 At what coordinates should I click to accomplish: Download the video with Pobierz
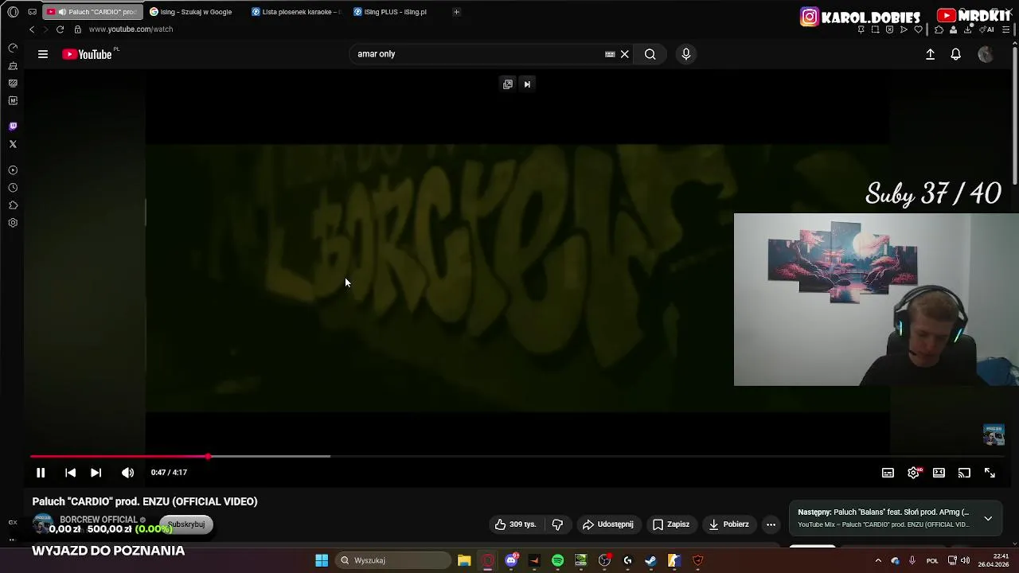tap(728, 524)
